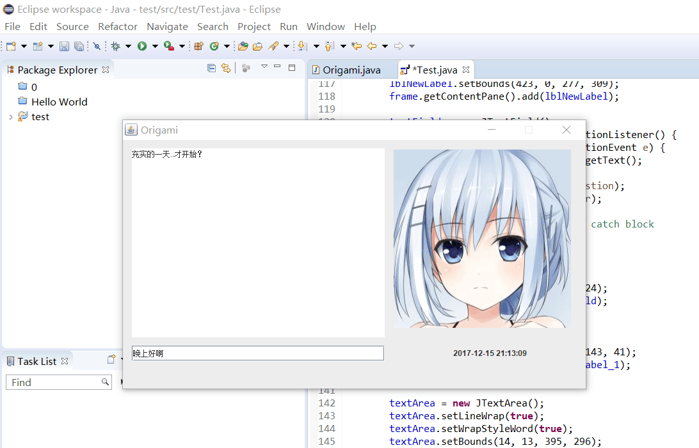The height and width of the screenshot is (448, 699).
Task: Click the Run Last Tool icon
Action: tap(169, 46)
